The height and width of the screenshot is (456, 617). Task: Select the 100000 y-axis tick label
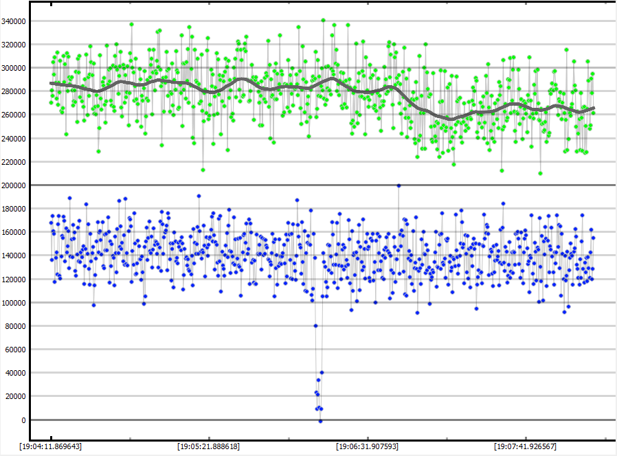pyautogui.click(x=14, y=303)
